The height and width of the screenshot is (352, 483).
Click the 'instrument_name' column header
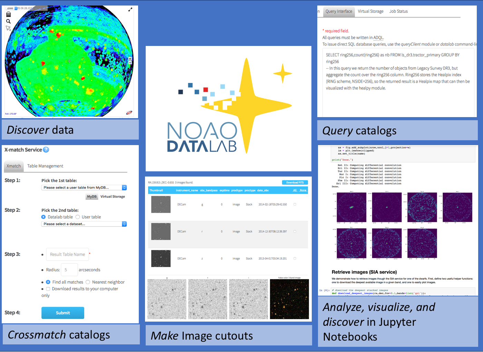tap(187, 190)
